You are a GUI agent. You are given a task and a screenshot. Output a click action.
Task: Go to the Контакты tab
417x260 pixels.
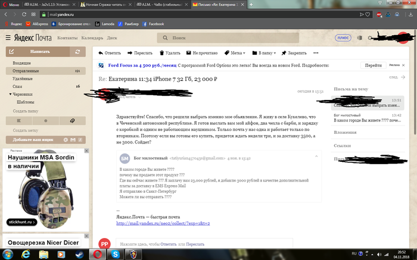[x=67, y=37]
